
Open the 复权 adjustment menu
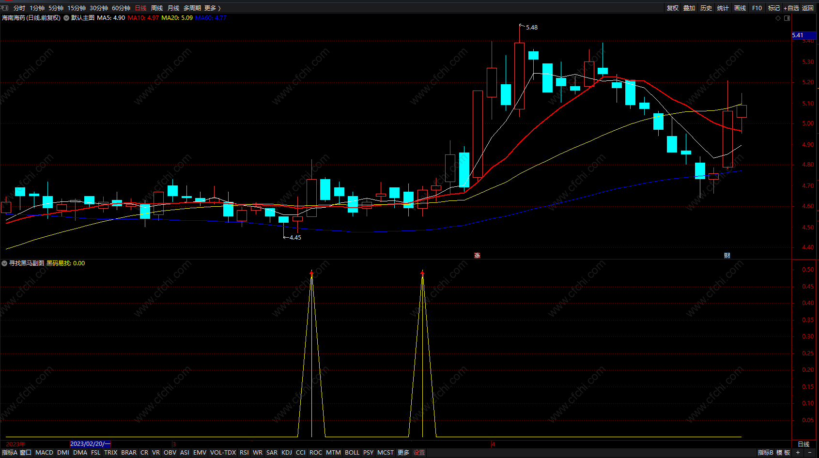(672, 8)
